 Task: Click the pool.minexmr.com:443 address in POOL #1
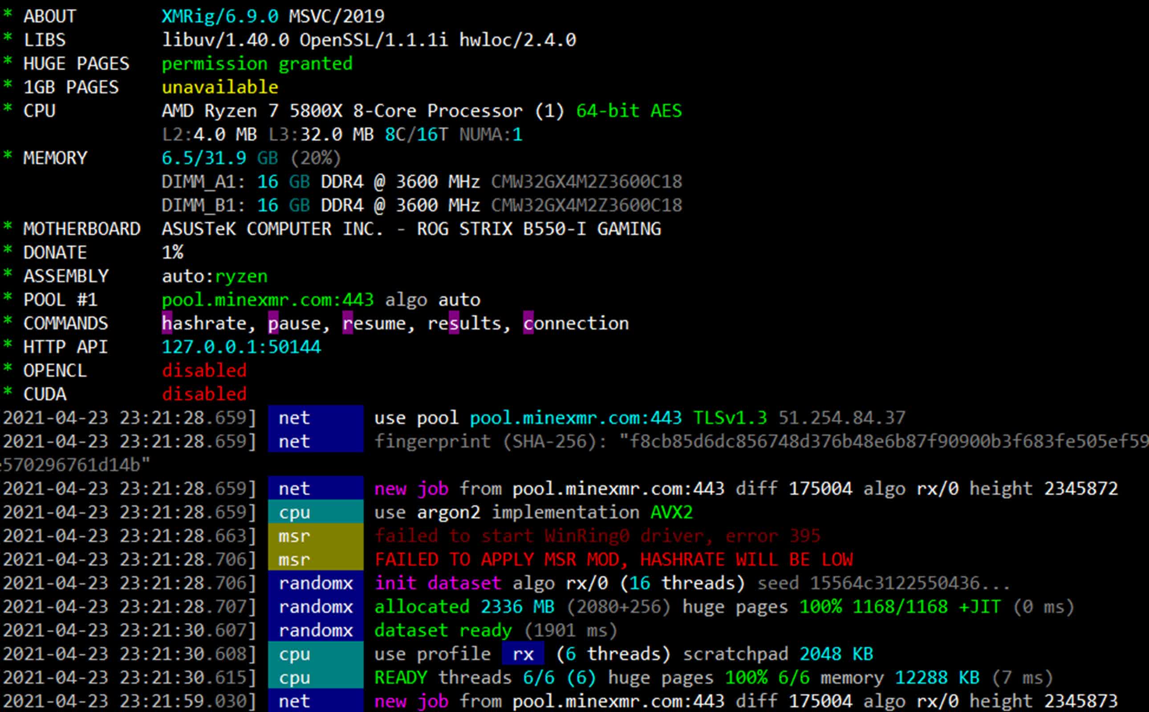pyautogui.click(x=267, y=300)
